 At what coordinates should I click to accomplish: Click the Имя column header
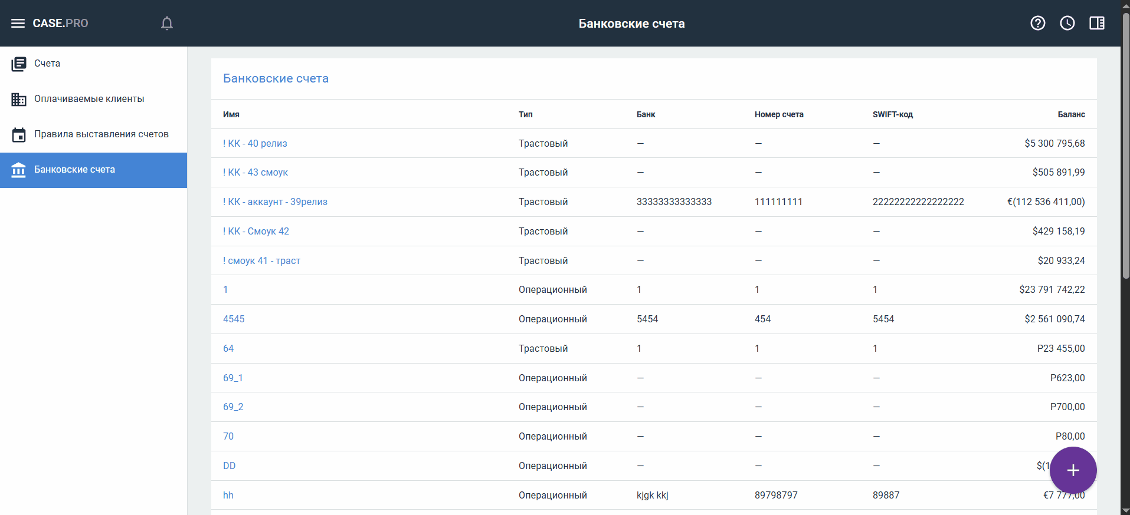231,114
